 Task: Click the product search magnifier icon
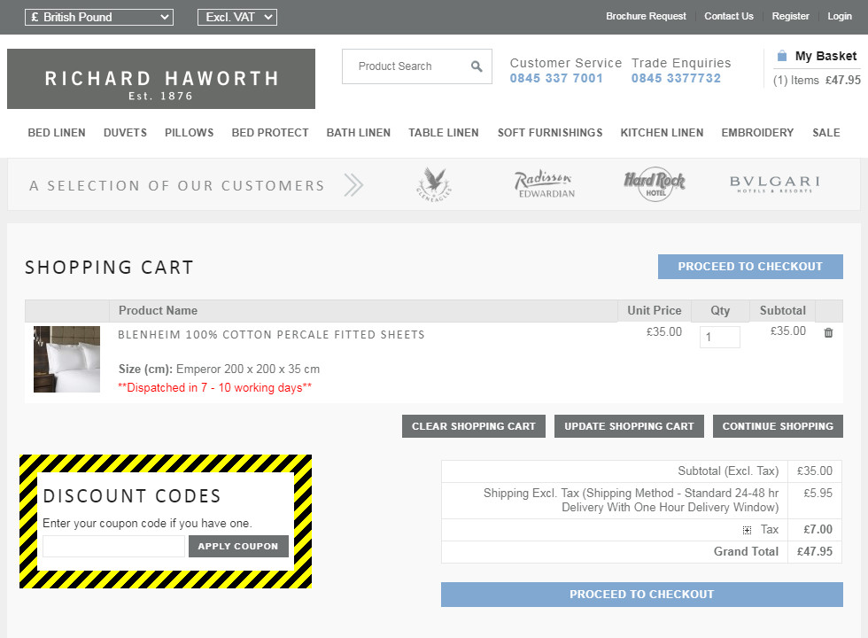click(477, 66)
